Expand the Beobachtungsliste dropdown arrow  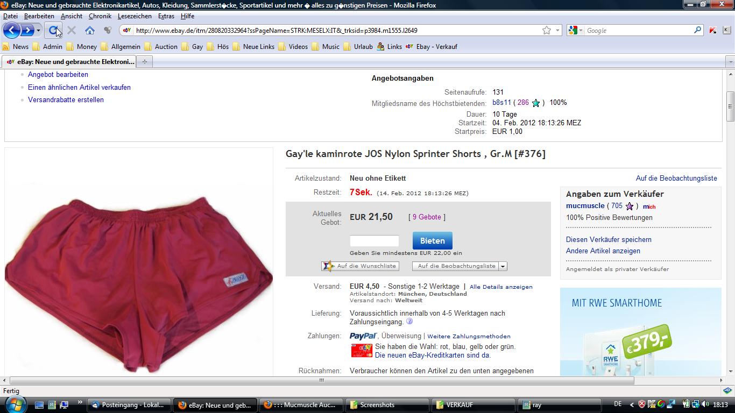click(x=503, y=266)
